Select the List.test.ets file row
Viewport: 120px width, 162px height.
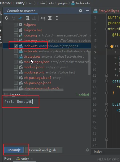pos(47,56)
